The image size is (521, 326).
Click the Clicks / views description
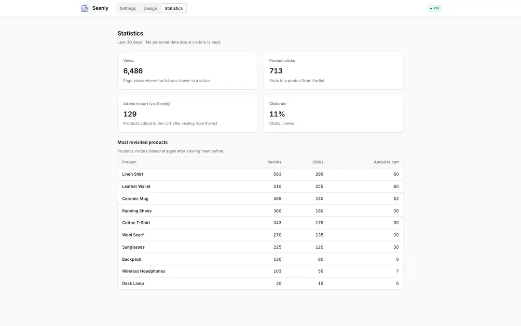(281, 124)
